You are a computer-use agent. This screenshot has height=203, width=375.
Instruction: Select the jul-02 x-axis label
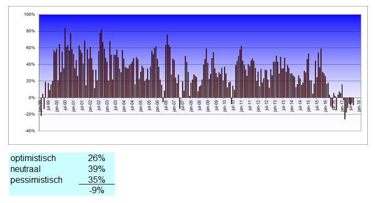tap(98, 106)
